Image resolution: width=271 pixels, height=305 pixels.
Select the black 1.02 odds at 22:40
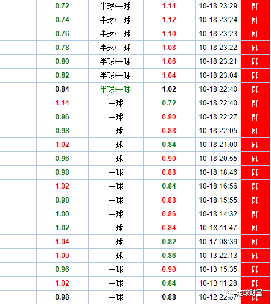169,89
